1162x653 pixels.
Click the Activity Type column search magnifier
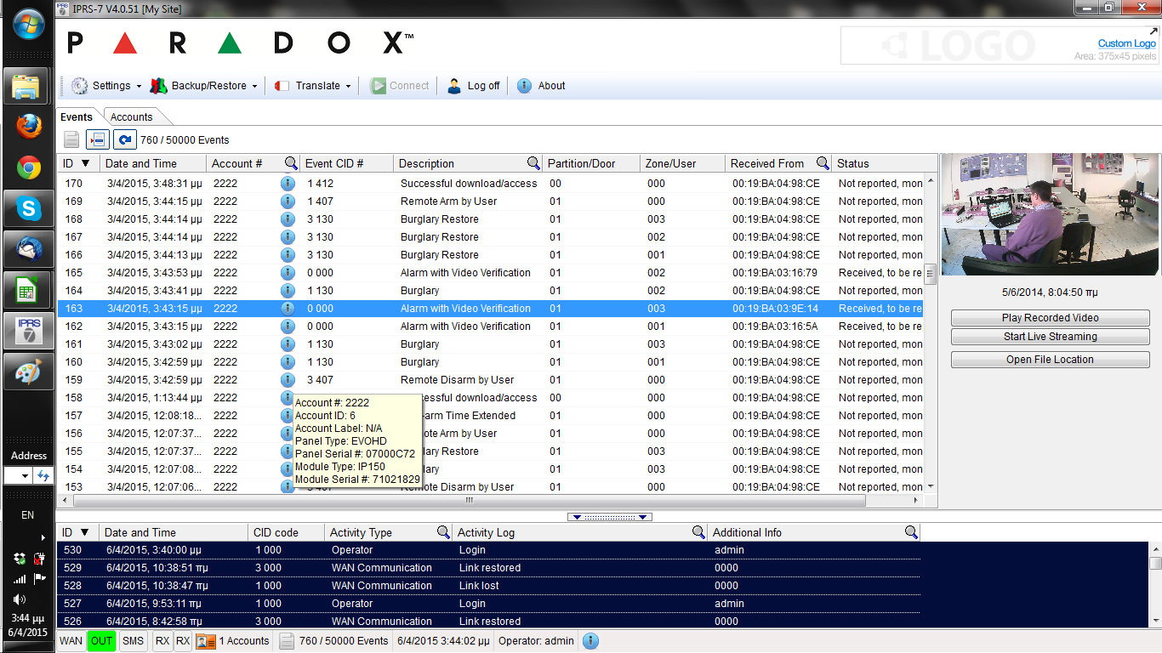click(x=443, y=532)
